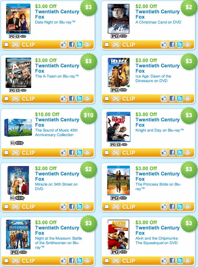
Task: Email the Ice Age coupon
Action: (187, 99)
